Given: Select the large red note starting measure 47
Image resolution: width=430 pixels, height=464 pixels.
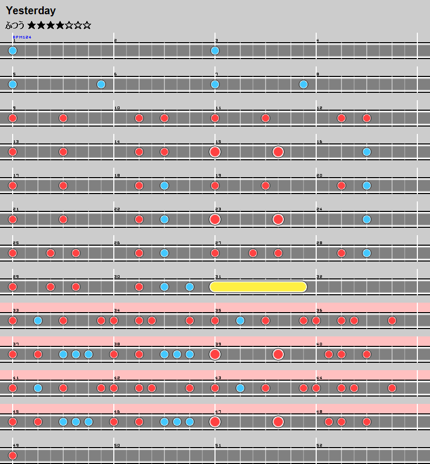Looking at the screenshot, I should click(x=215, y=422).
